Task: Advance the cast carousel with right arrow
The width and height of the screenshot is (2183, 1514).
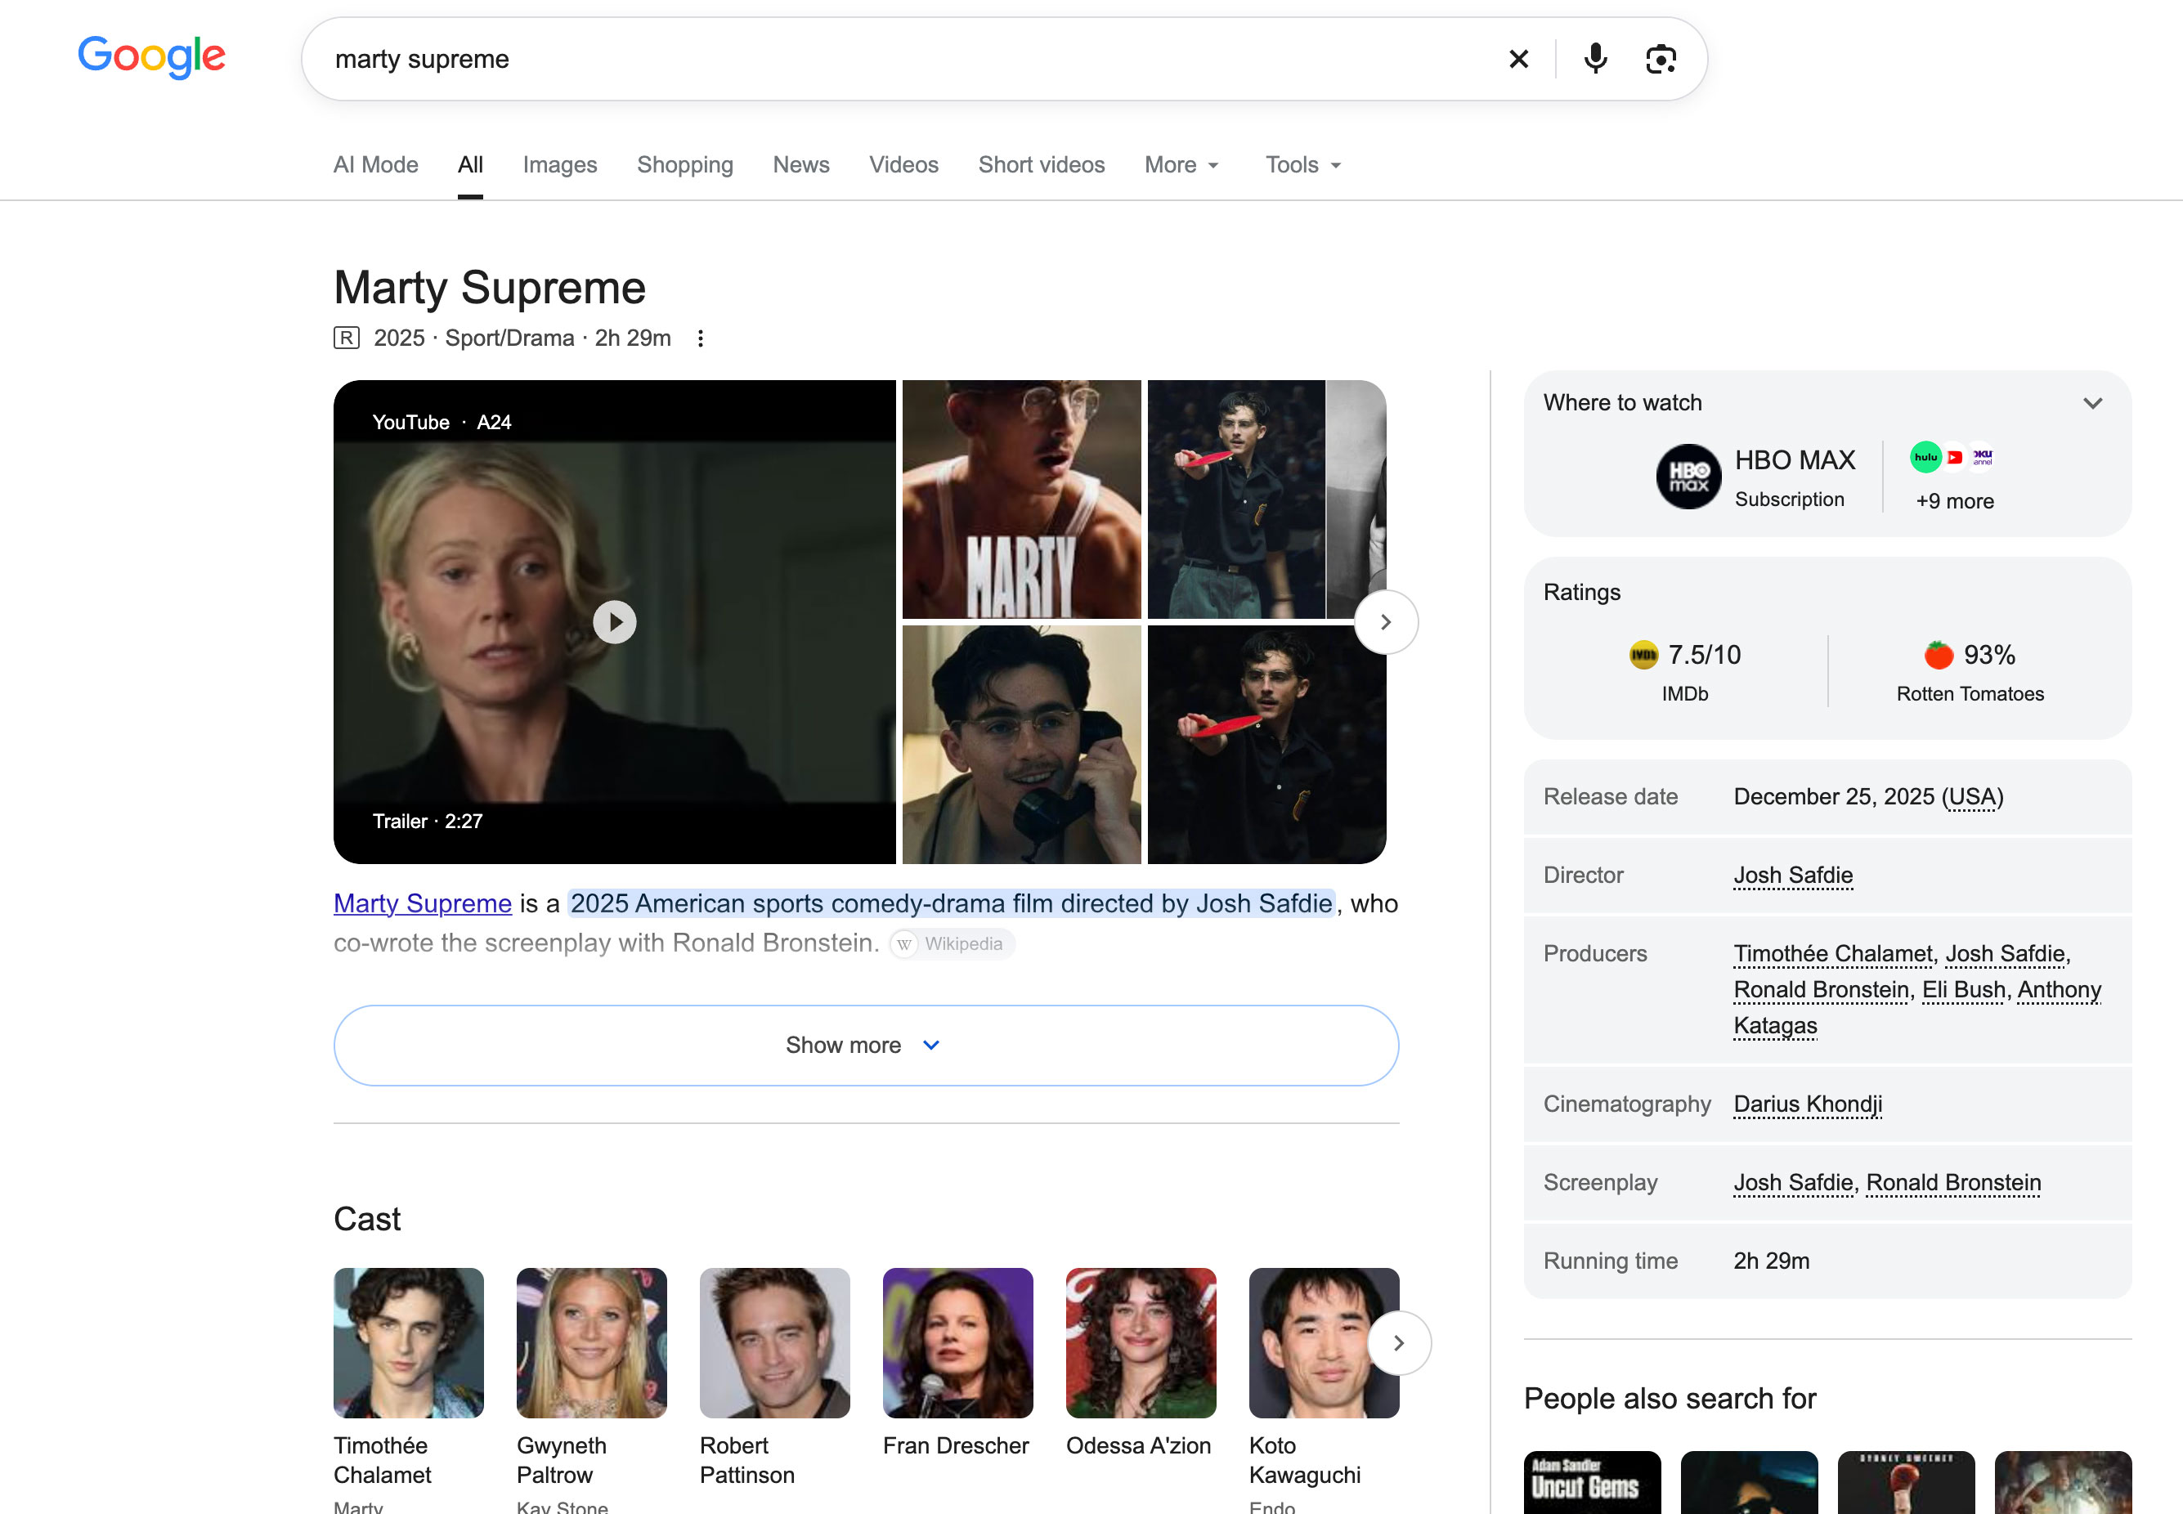Action: coord(1400,1343)
